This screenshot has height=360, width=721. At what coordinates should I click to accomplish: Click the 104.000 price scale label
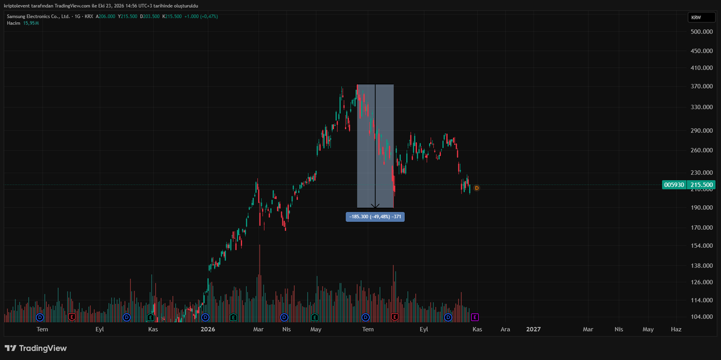point(701,317)
